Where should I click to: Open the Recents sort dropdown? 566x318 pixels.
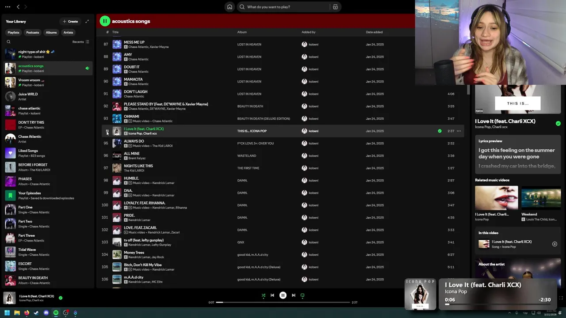point(80,42)
